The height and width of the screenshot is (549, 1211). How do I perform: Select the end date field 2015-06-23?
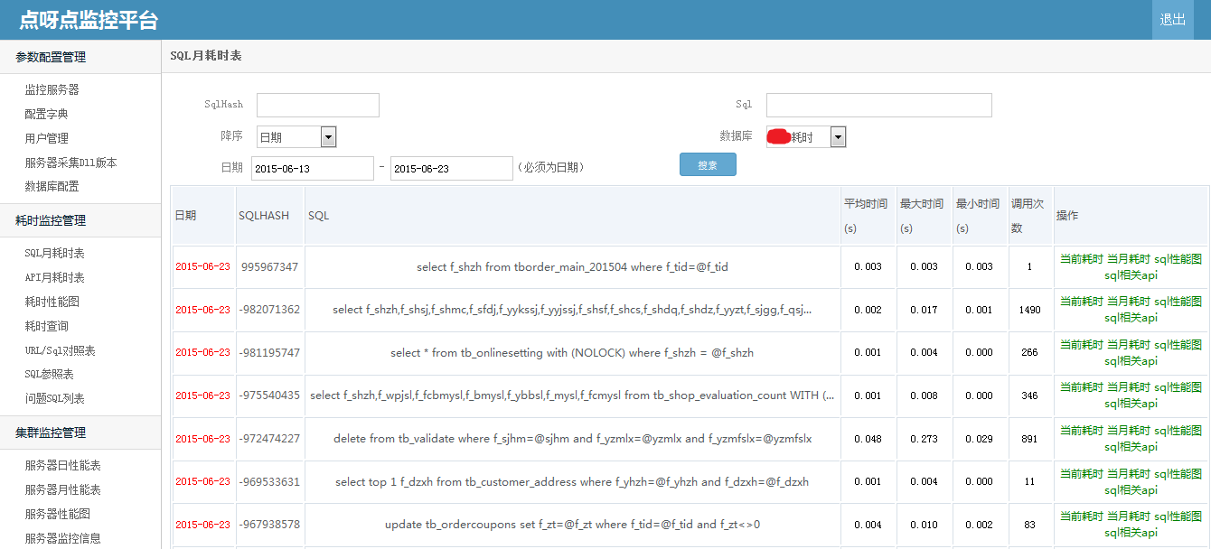pyautogui.click(x=452, y=168)
